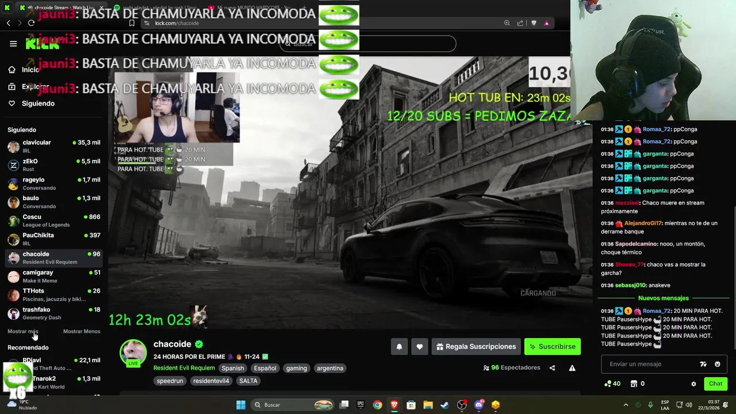
Task: Open Coscu channel in sidebar
Action: (x=54, y=221)
